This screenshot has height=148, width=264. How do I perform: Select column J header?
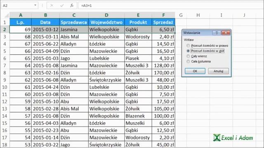pos(244,15)
